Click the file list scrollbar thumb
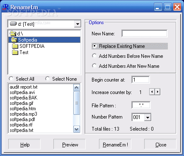 (77, 103)
